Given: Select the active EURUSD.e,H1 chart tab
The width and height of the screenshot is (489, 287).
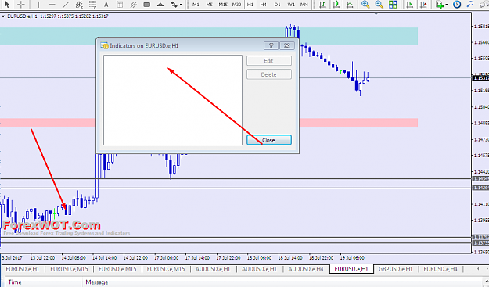Looking at the screenshot, I should point(351,269).
